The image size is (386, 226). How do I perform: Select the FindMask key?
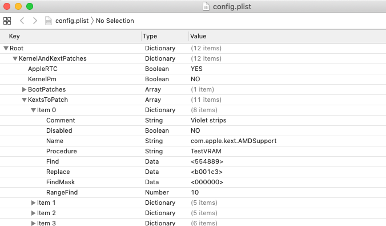(x=61, y=182)
